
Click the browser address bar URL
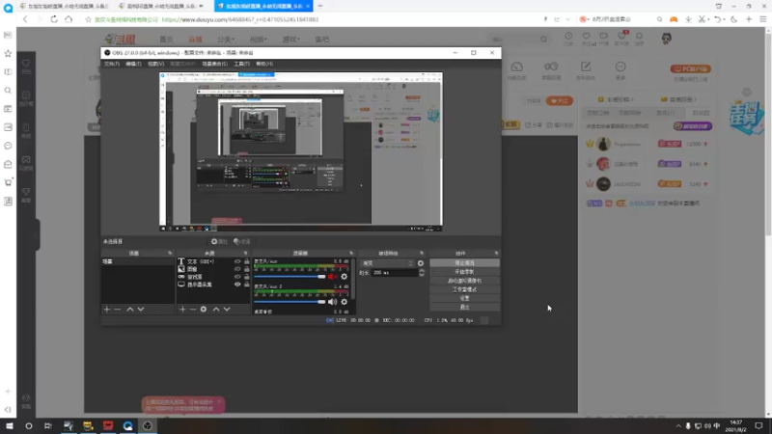click(239, 19)
